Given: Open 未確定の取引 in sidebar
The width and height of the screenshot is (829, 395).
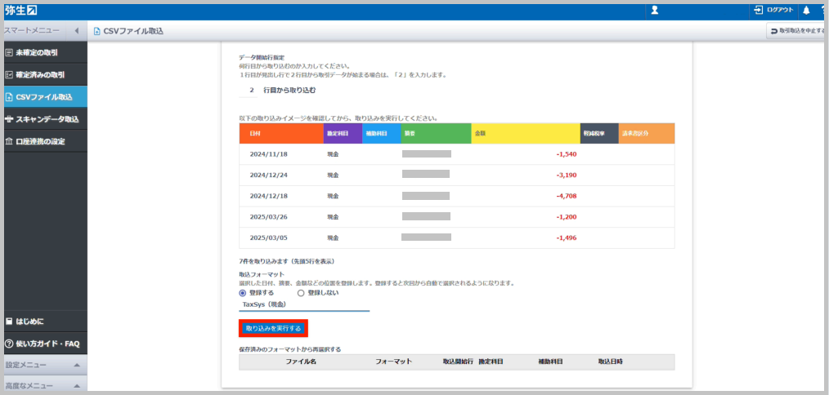Looking at the screenshot, I should 44,52.
